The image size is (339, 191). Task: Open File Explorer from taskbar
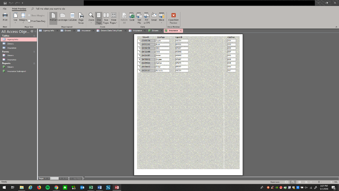(x=22, y=188)
